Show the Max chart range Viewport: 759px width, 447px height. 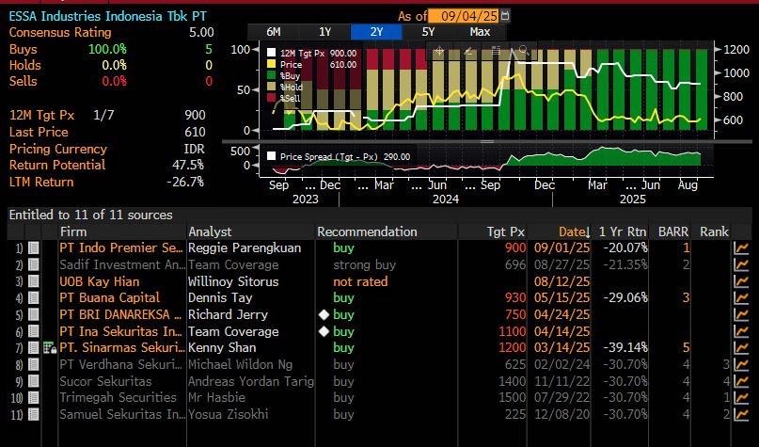click(x=480, y=32)
